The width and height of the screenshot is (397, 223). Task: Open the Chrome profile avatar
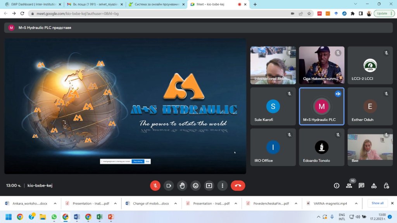pyautogui.click(x=369, y=14)
